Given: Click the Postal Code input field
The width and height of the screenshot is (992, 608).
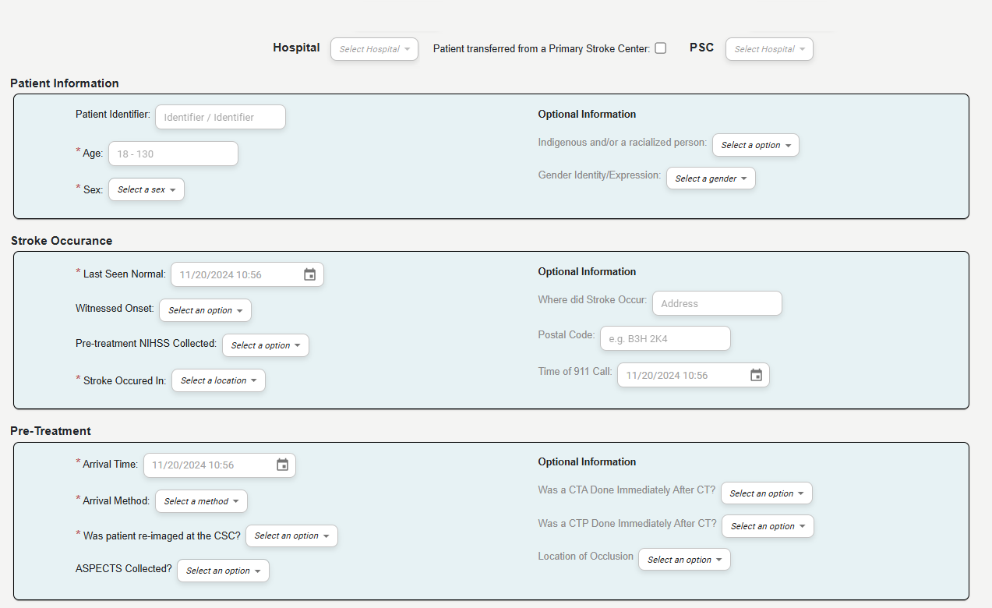Looking at the screenshot, I should pyautogui.click(x=665, y=338).
